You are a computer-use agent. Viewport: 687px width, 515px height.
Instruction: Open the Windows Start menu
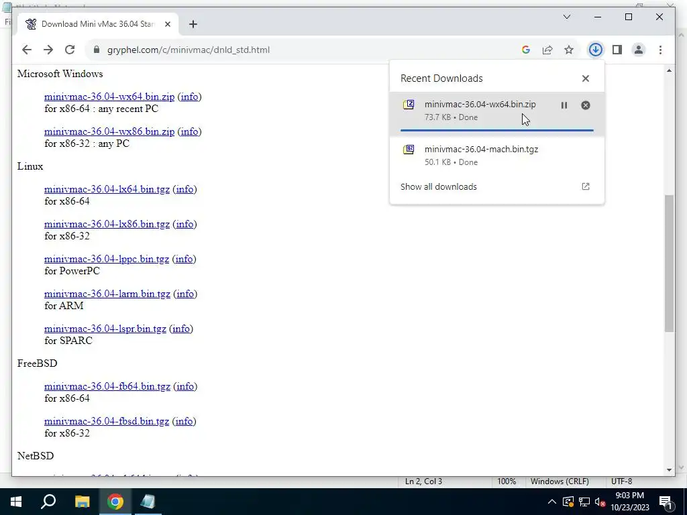16,502
